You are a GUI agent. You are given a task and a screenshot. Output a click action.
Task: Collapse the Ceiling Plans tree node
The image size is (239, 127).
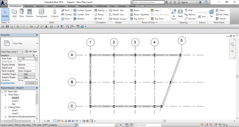(x=5, y=107)
